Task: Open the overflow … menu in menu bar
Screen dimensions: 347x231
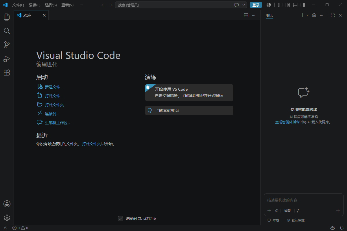Action: coord(81,5)
